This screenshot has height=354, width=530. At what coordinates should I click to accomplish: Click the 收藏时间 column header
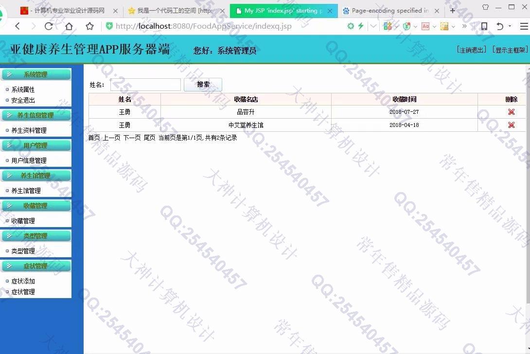(404, 99)
